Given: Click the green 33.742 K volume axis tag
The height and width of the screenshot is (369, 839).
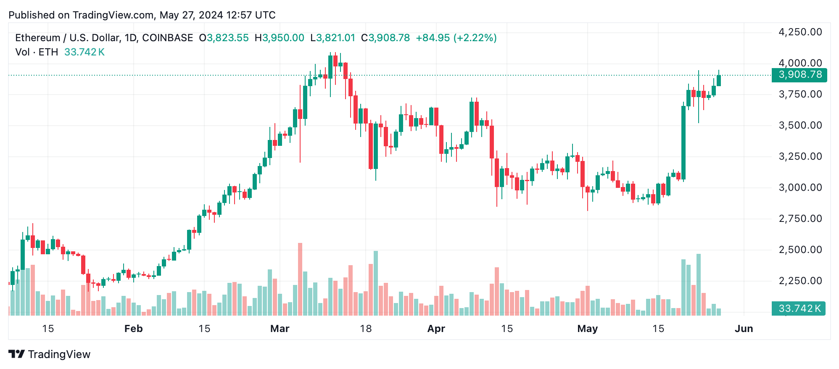Looking at the screenshot, I should pyautogui.click(x=799, y=308).
